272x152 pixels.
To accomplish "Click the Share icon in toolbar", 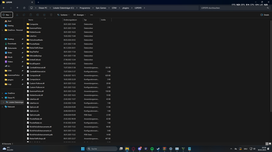I will coord(44,15).
